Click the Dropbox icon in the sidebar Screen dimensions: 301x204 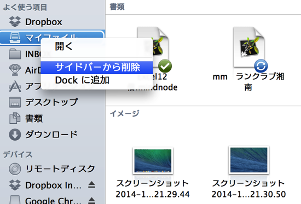click(15, 22)
